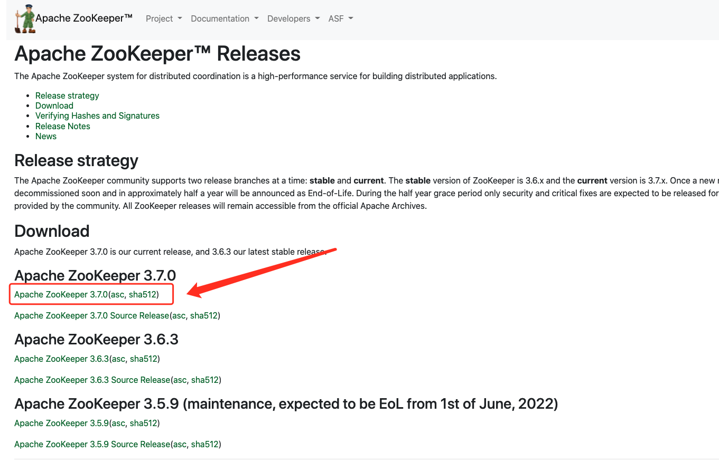This screenshot has width=719, height=462.
Task: Click the 'Apache ZooKeeper 3.5.9 (maintenance...' heading
Action: pyautogui.click(x=286, y=404)
